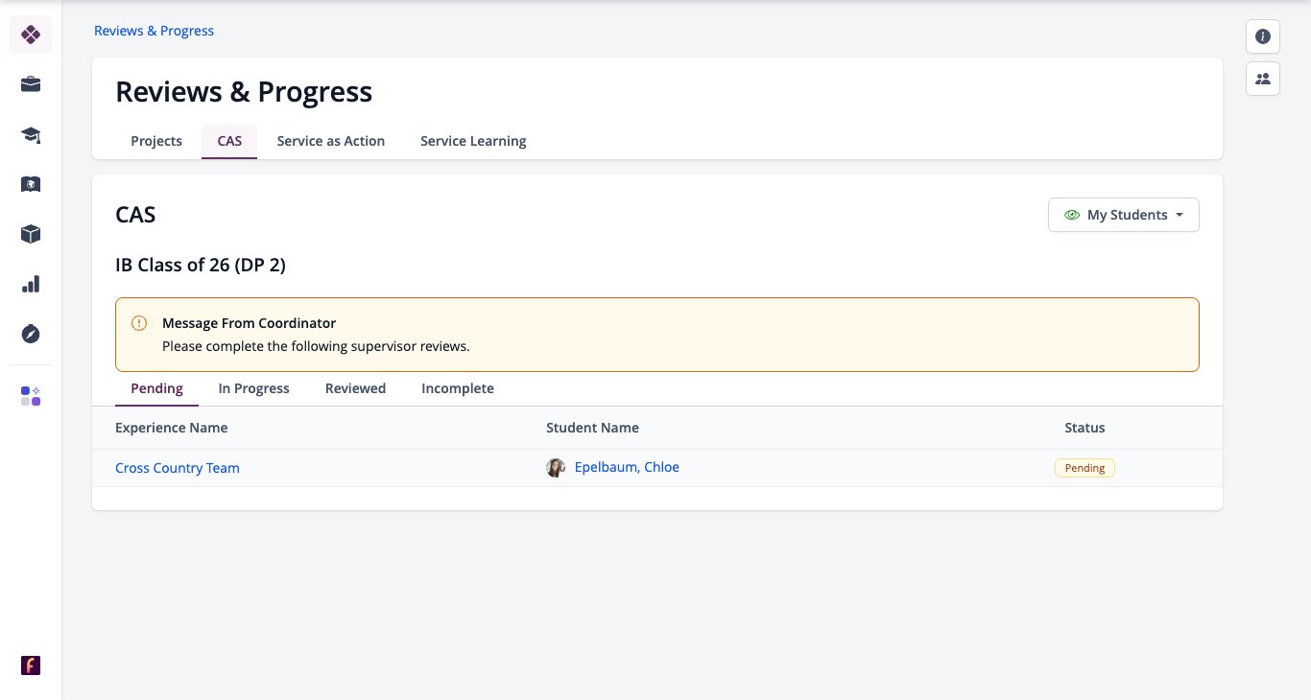Select the Reviewed tab
This screenshot has height=700, width=1311.
pyautogui.click(x=355, y=388)
